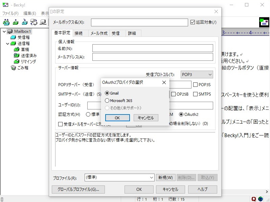Close the OAuth2プロバイダの選択 dialog
The height and width of the screenshot is (202, 270).
click(x=164, y=82)
